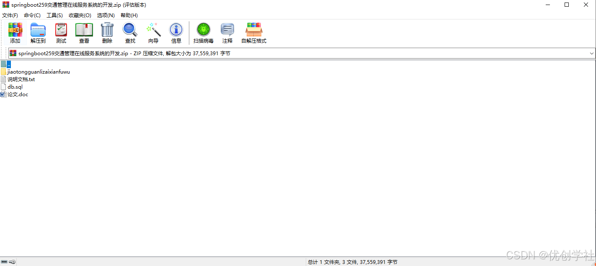Click the 添加 (Add) toolbar icon
The width and height of the screenshot is (596, 266).
pyautogui.click(x=15, y=33)
